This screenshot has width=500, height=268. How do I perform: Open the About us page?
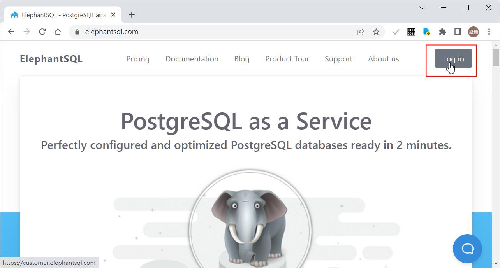[x=384, y=59]
